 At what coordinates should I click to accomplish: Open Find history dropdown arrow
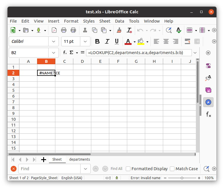(85, 169)
